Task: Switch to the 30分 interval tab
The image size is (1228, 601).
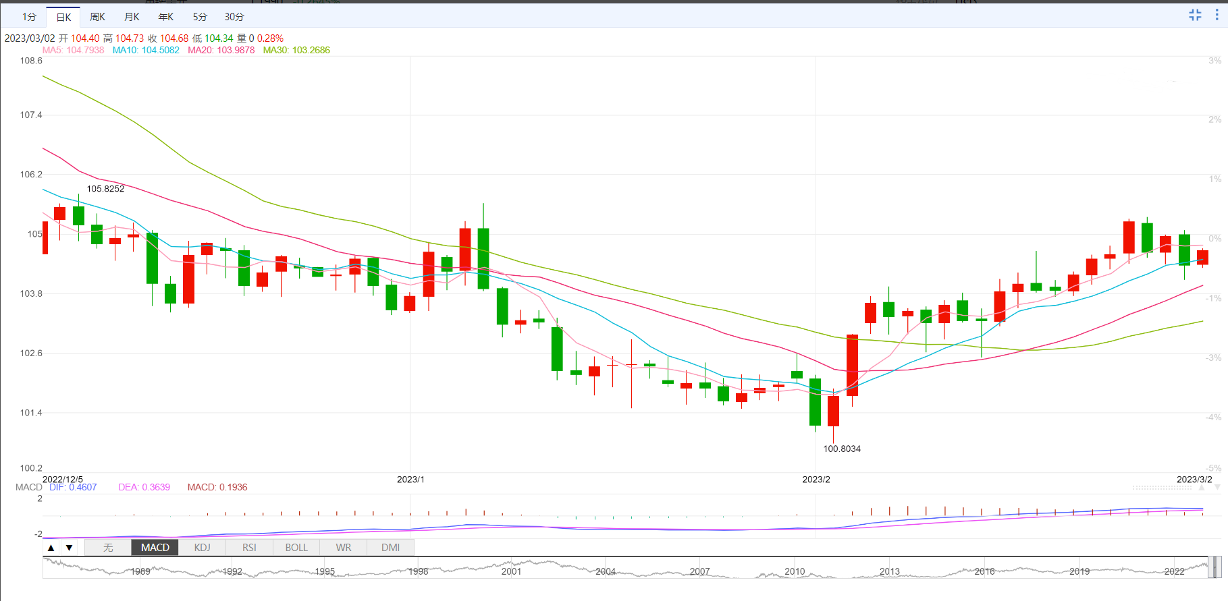Action: pyautogui.click(x=234, y=17)
